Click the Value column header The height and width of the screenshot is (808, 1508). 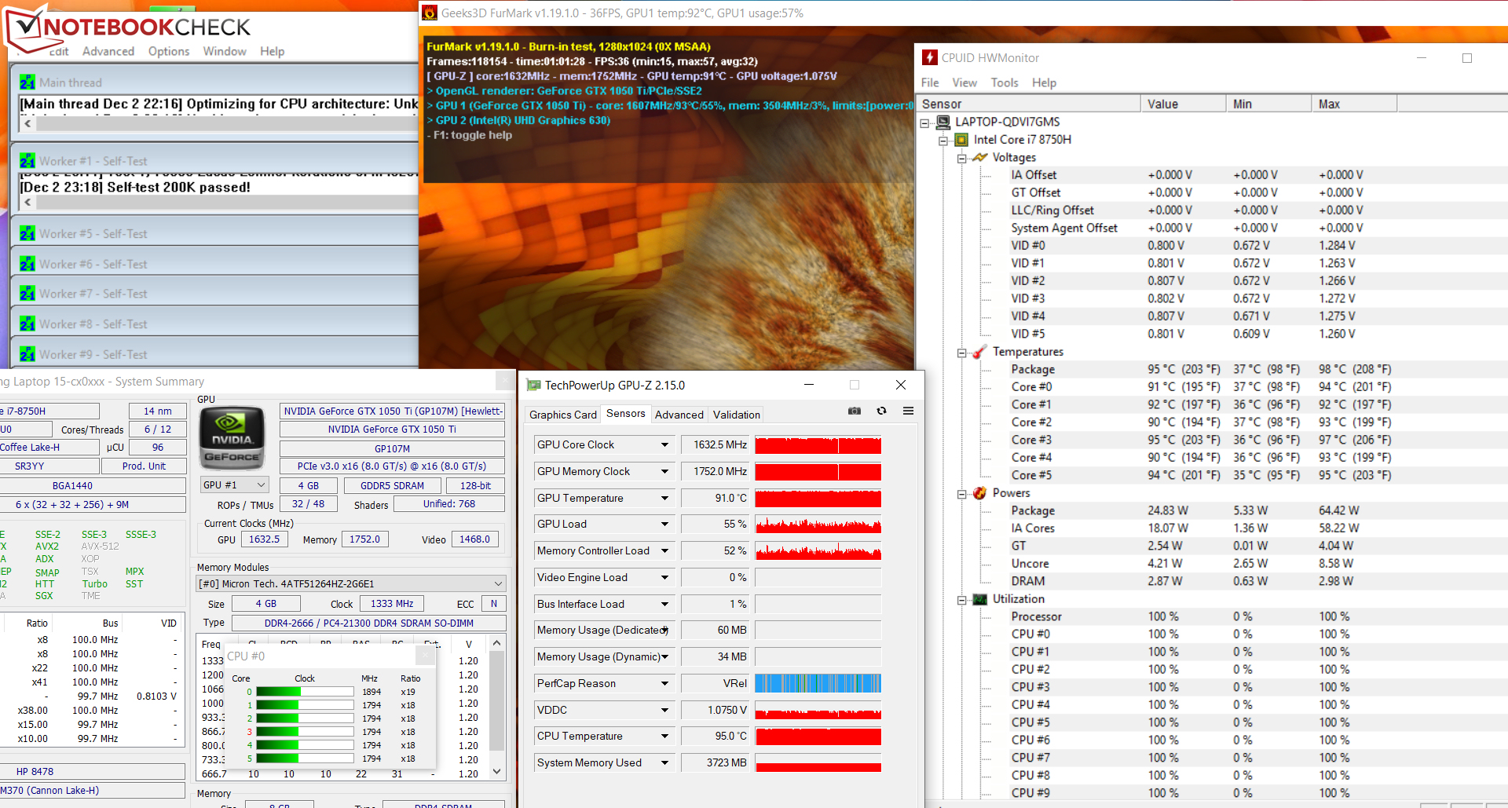click(x=1184, y=104)
